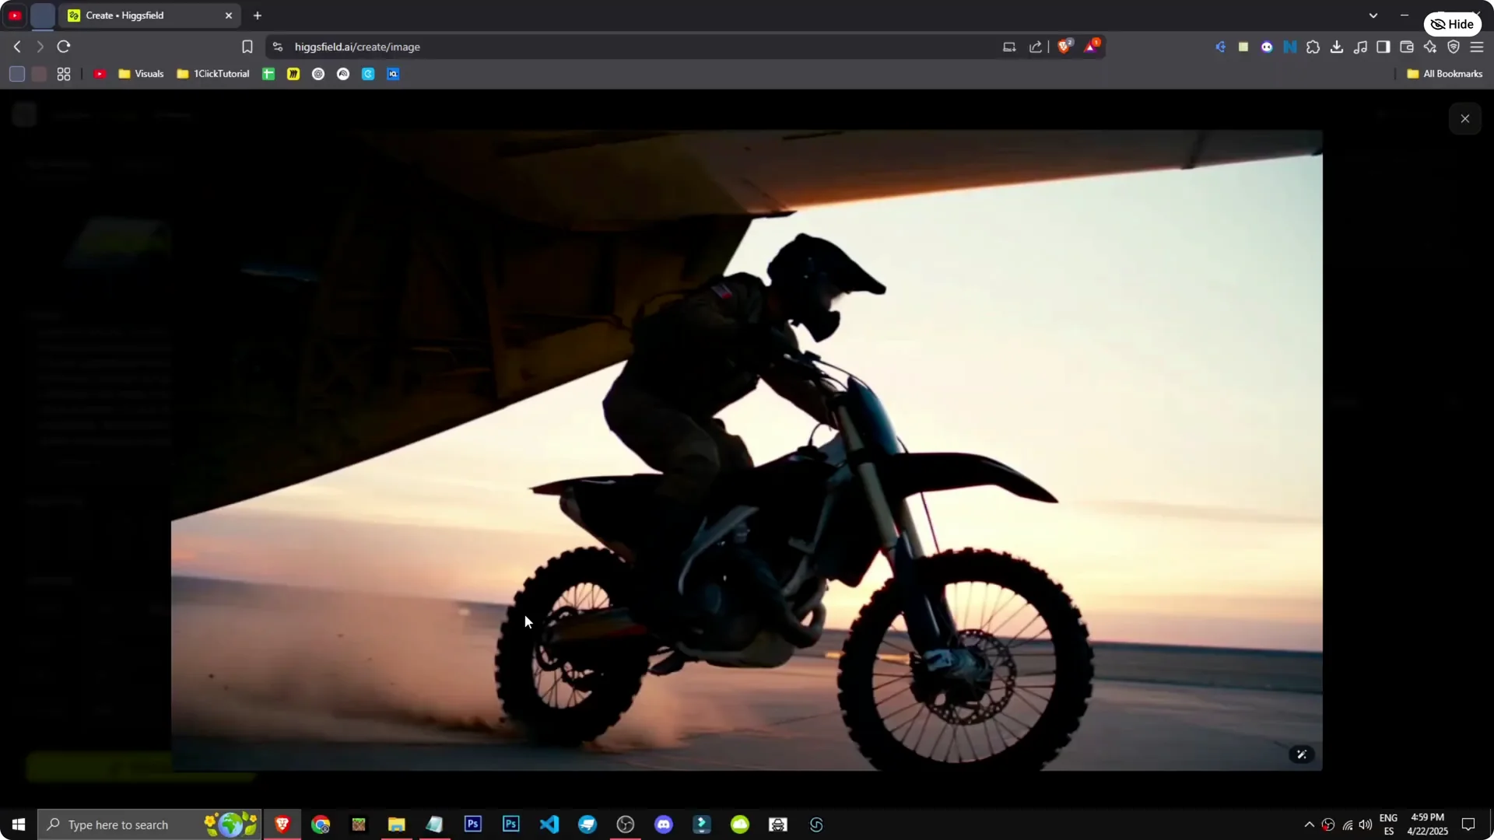Open the browser hamburger menu
Screen dimensions: 1494x840
click(1477, 47)
